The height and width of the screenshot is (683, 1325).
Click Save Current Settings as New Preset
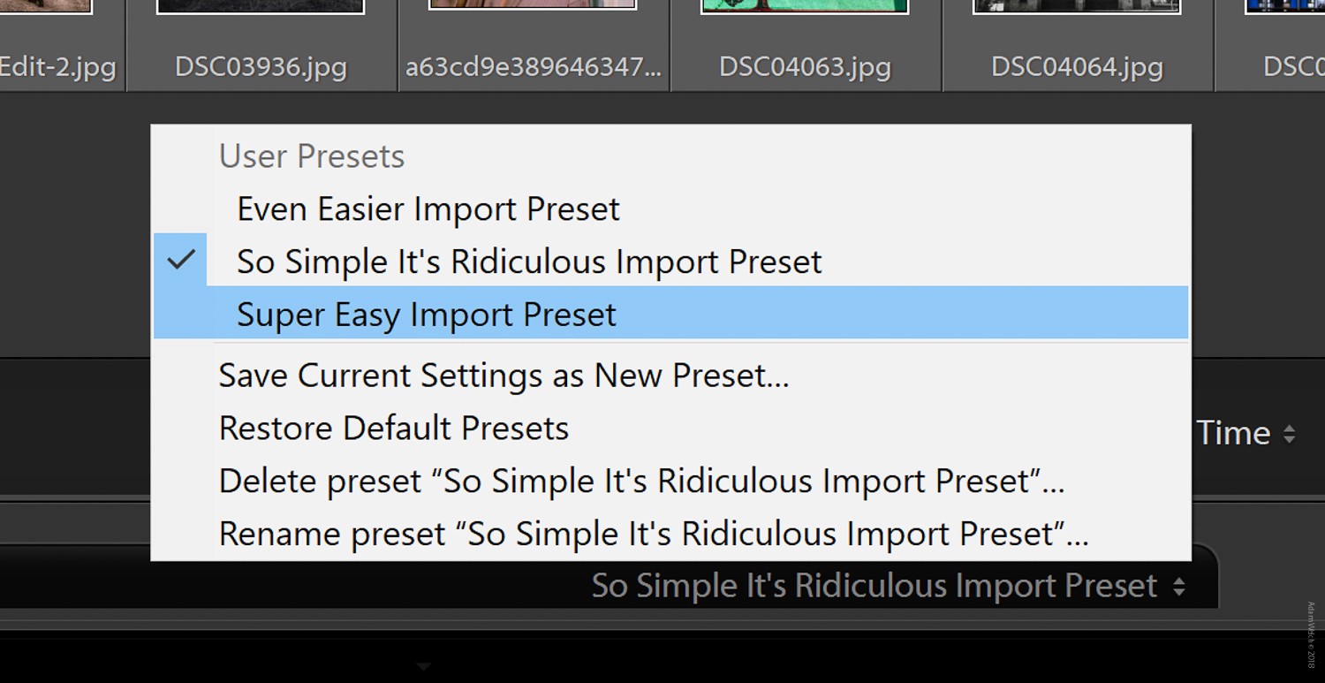click(x=503, y=375)
